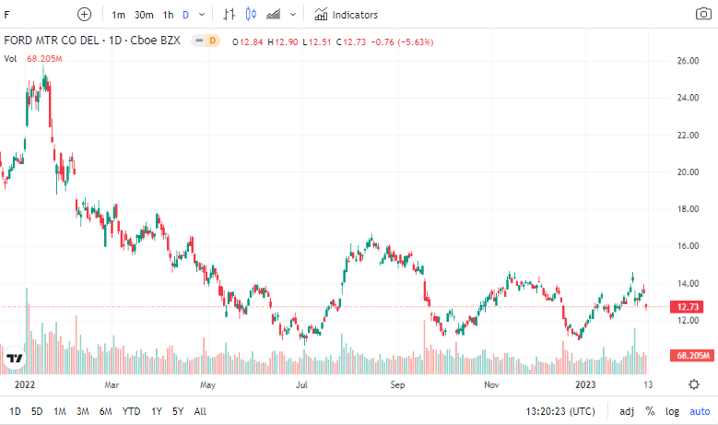This screenshot has height=425, width=718.
Task: Set date range to 5Y
Action: [178, 411]
